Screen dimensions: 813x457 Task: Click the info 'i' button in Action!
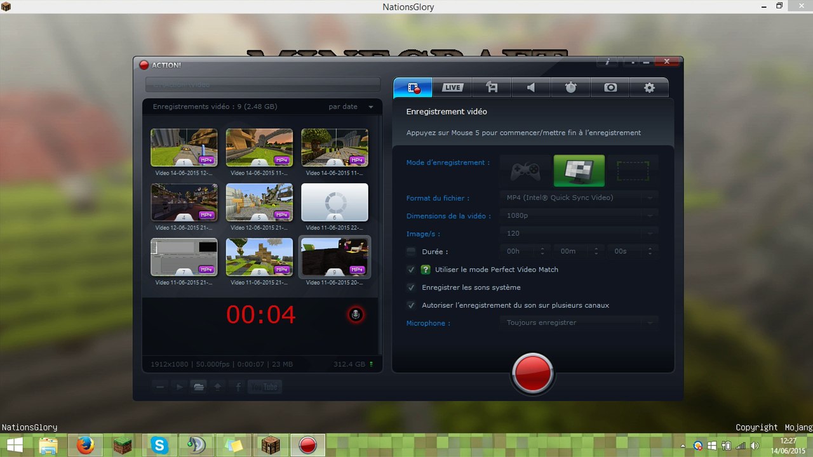(x=608, y=62)
